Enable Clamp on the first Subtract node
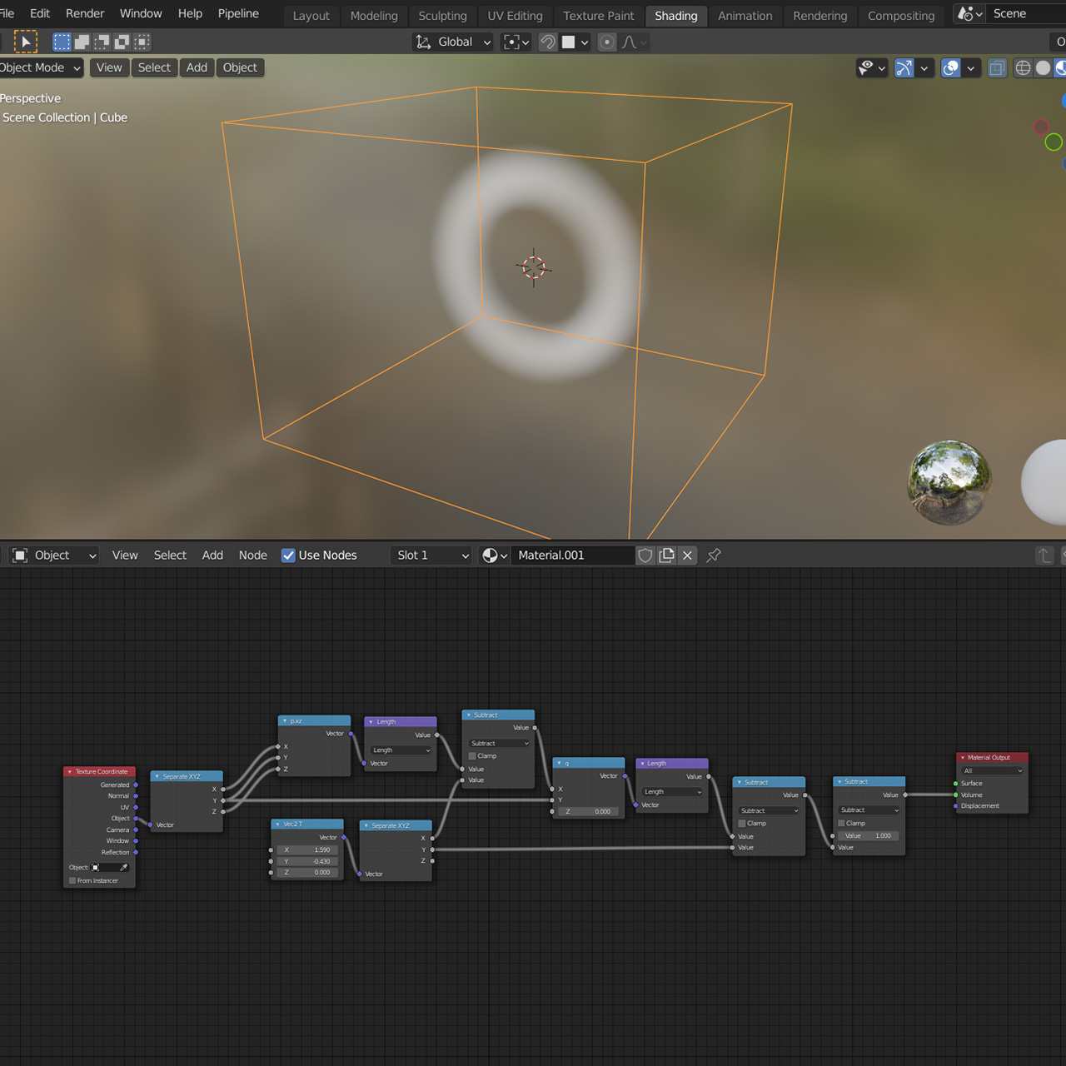 click(471, 755)
